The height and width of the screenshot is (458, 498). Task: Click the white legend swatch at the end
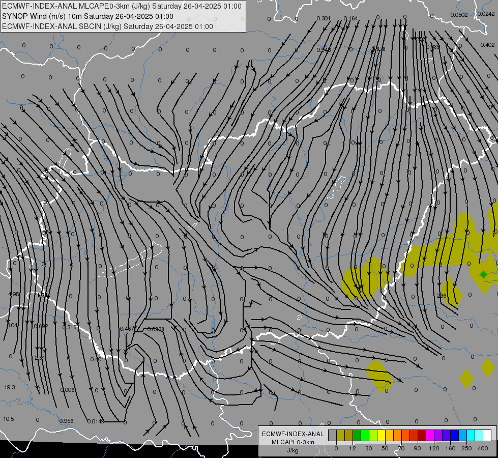pos(487,435)
